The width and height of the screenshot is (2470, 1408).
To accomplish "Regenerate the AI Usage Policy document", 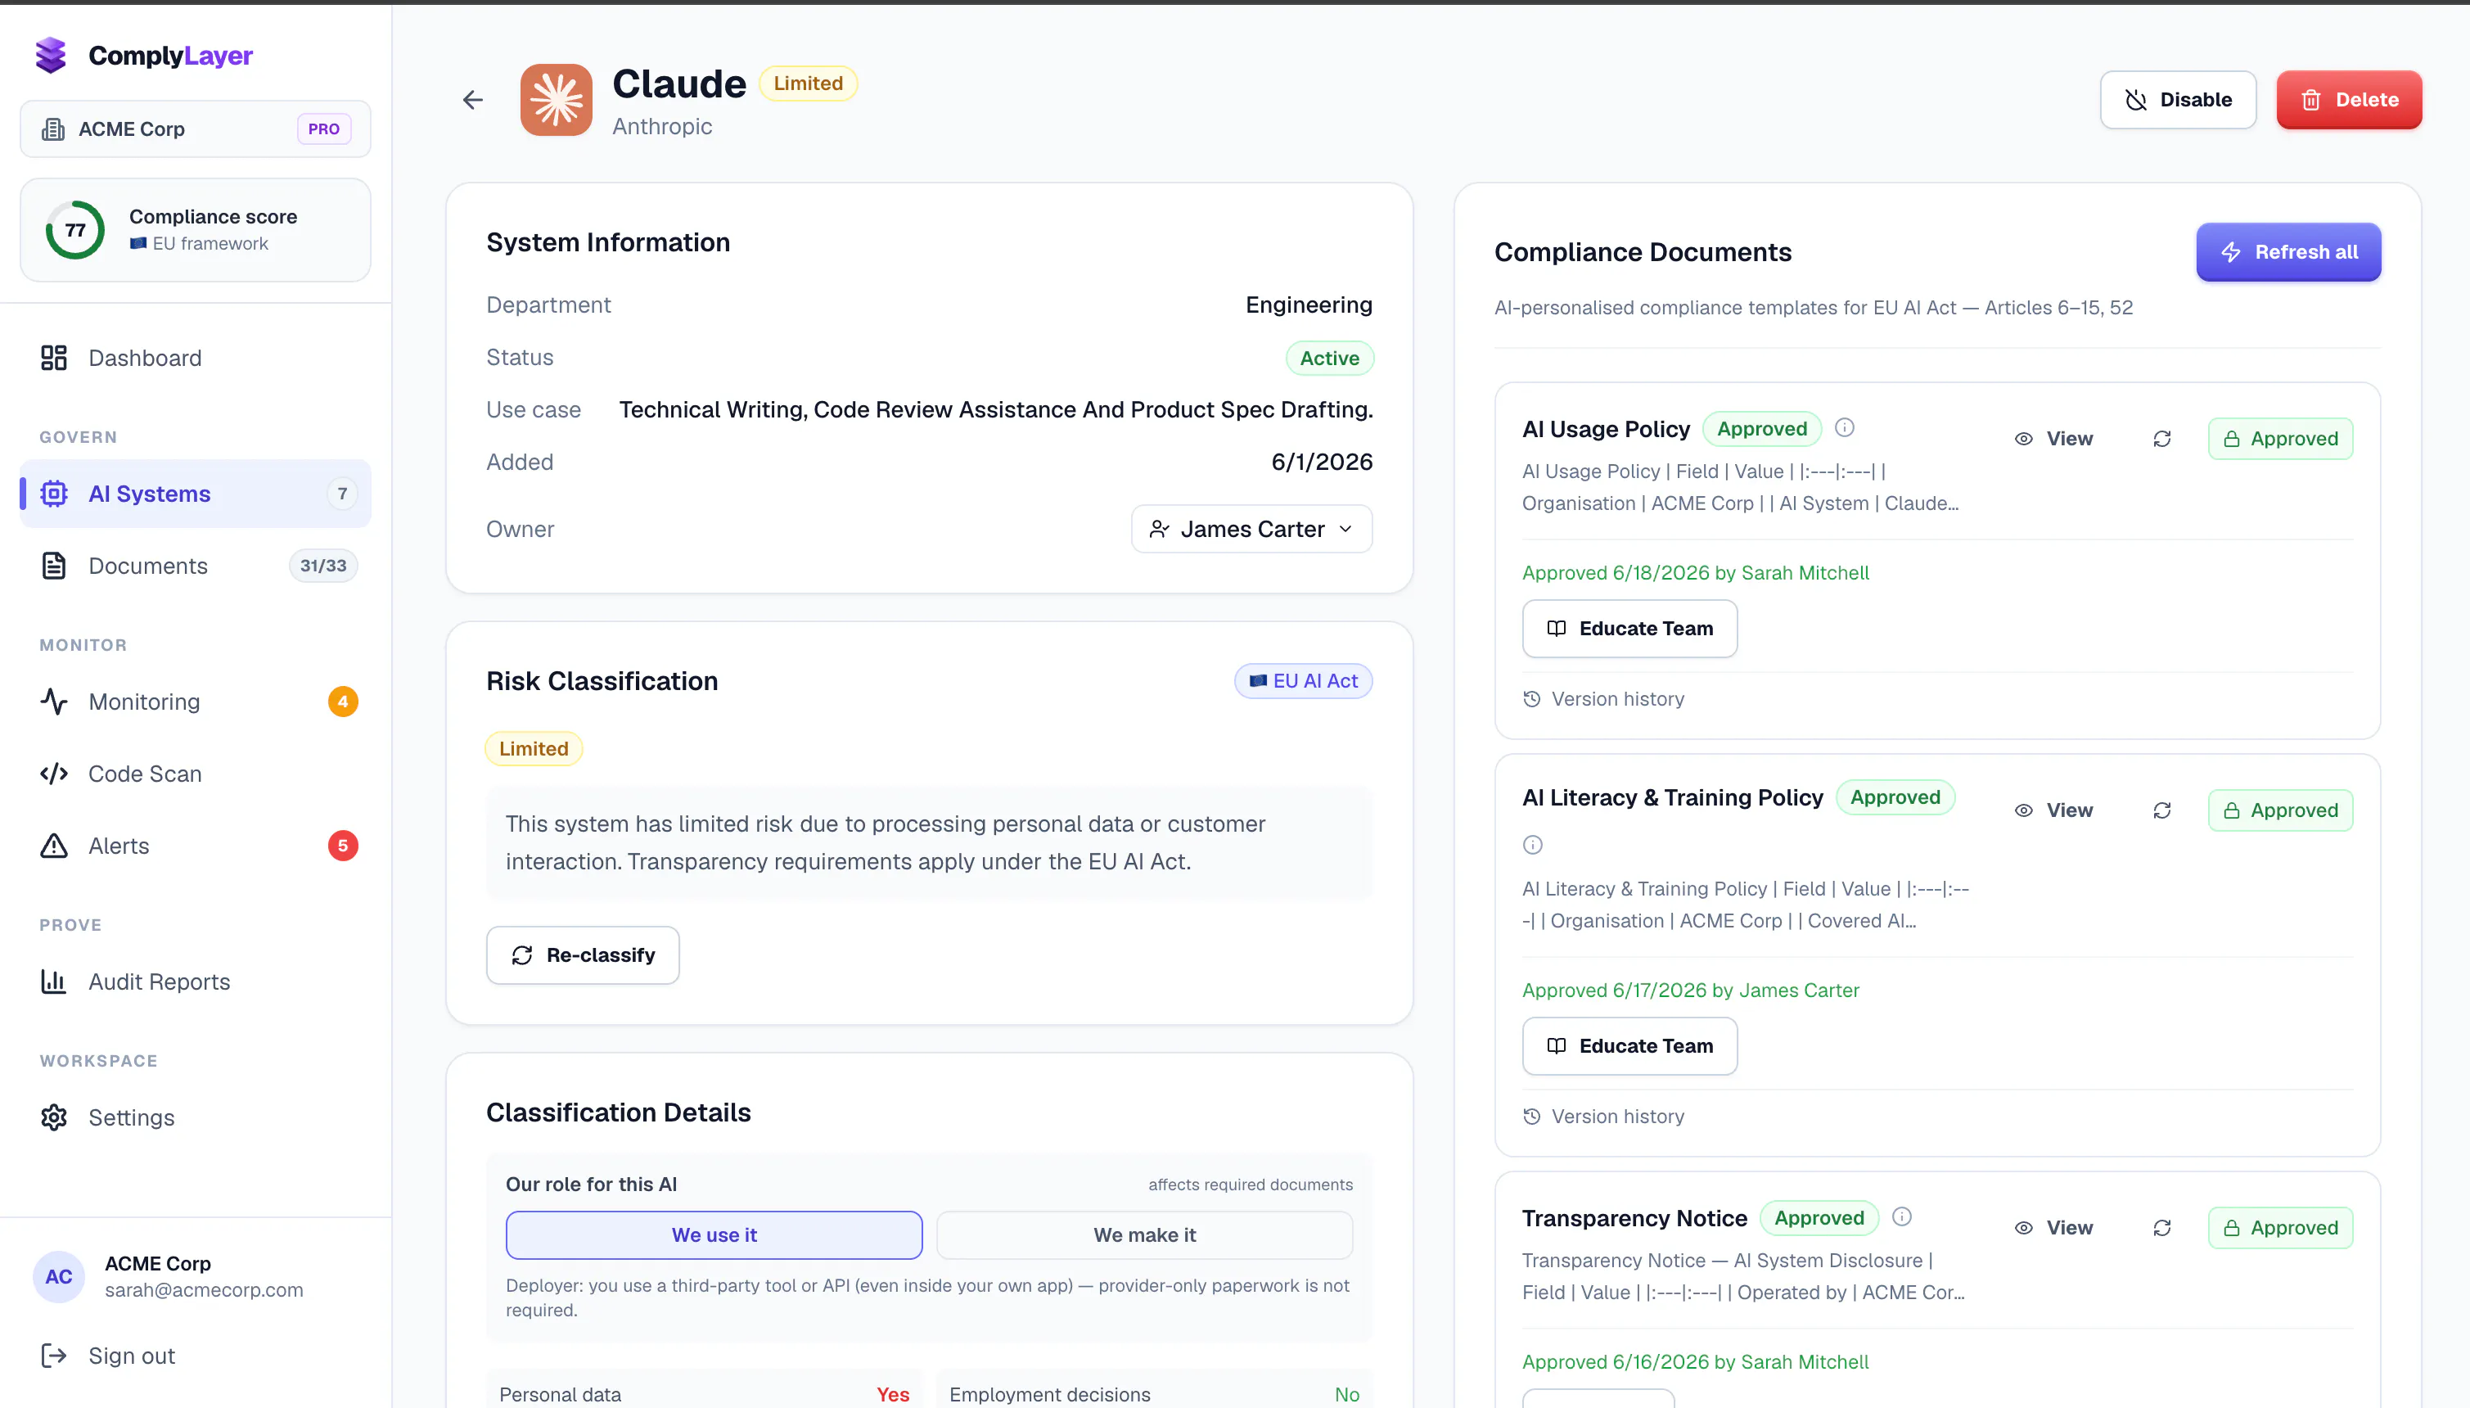I will click(x=2161, y=439).
